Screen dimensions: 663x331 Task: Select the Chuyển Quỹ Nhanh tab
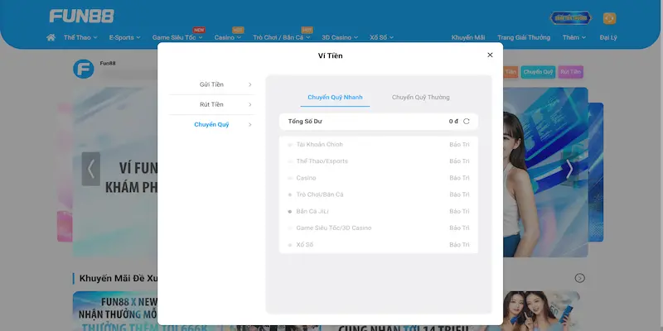tap(336, 98)
